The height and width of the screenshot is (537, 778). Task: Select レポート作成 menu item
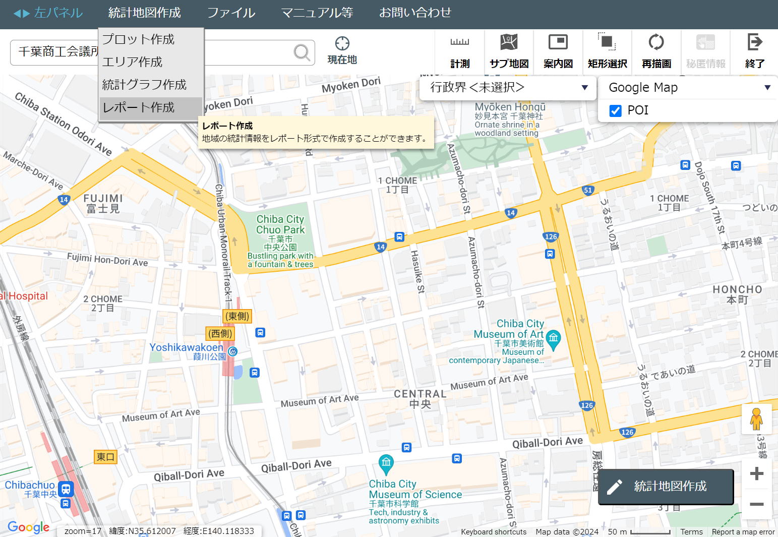click(x=151, y=108)
